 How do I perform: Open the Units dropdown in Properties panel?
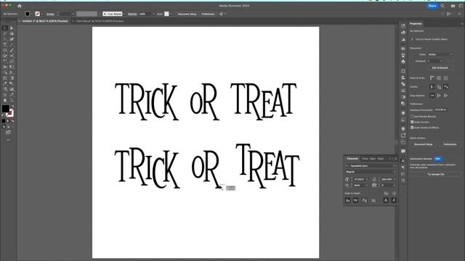[440, 54]
